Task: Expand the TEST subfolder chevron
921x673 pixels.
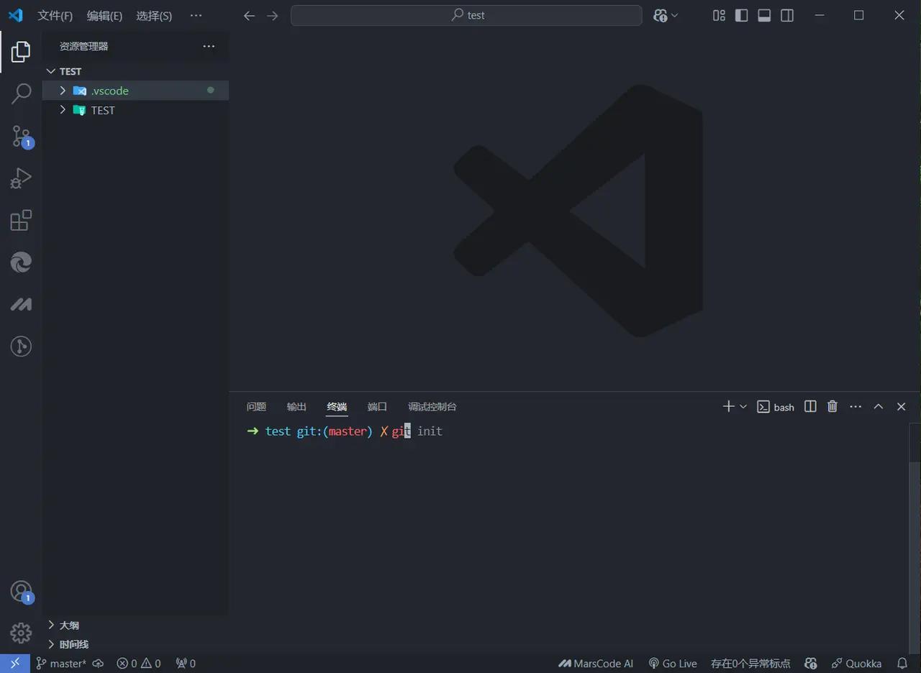Action: tap(63, 110)
